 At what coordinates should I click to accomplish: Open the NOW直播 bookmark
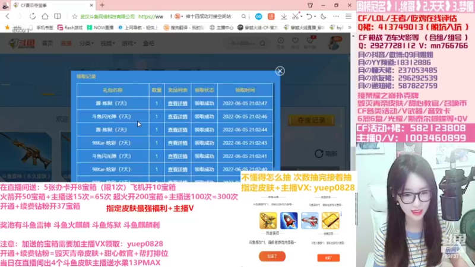[100, 27]
